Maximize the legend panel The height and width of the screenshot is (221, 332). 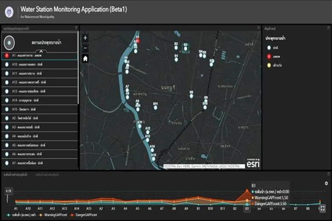(x=329, y=28)
